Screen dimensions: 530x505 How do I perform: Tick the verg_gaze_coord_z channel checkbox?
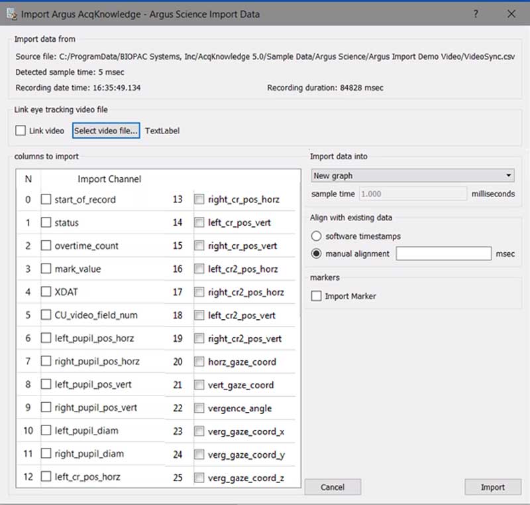point(199,478)
